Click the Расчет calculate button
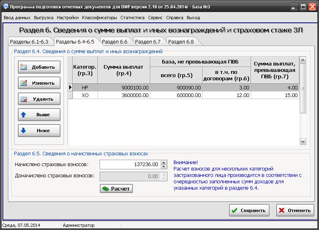This screenshot has height=230, width=319. coord(116,188)
